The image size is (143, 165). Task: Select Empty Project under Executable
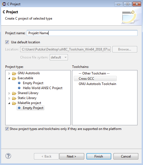(x=33, y=83)
